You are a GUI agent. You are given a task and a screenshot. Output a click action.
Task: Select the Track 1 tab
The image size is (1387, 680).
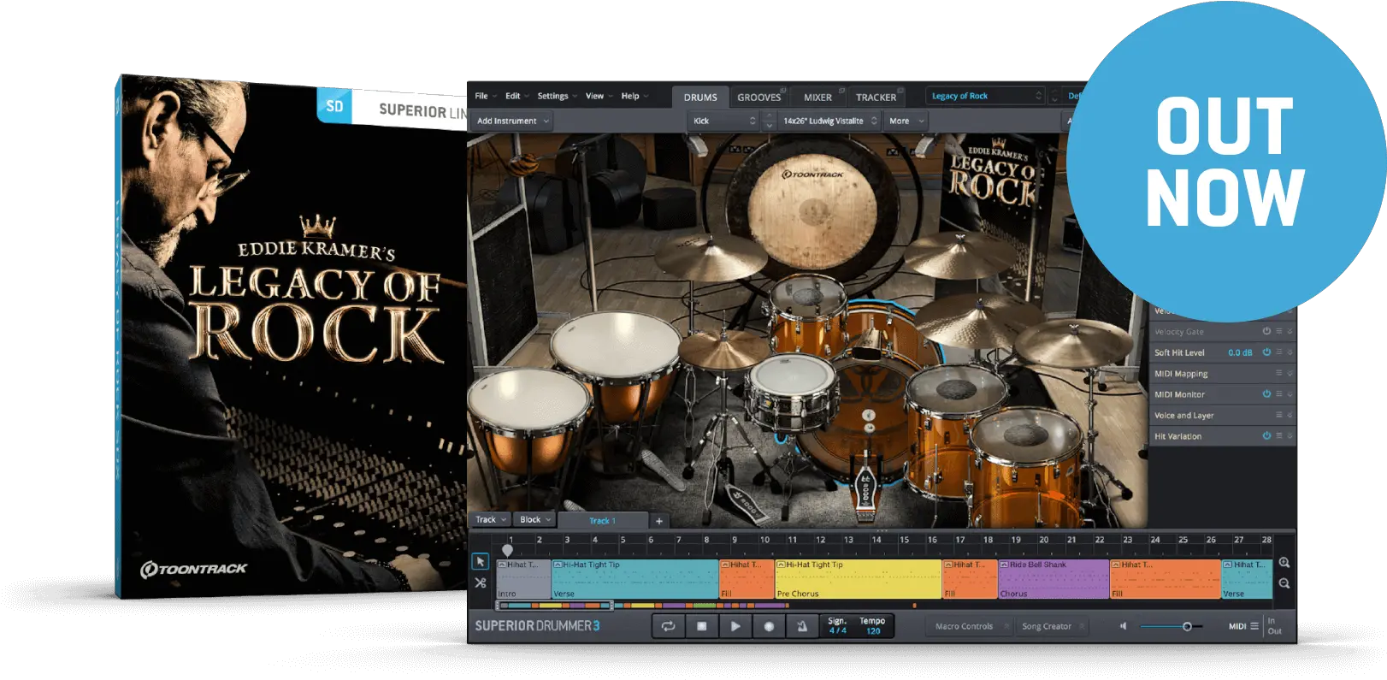point(602,521)
